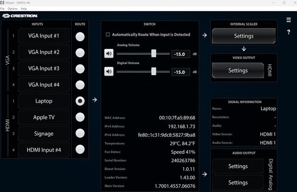The height and width of the screenshot is (192, 297).
Task: Enable Automatically Route When Input is Detected
Action: [x=108, y=34]
